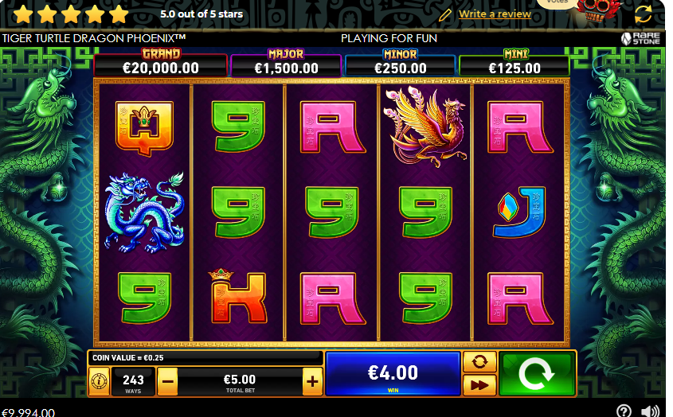Mute sound with the speaker icon
This screenshot has width=673, height=417.
pos(651,411)
